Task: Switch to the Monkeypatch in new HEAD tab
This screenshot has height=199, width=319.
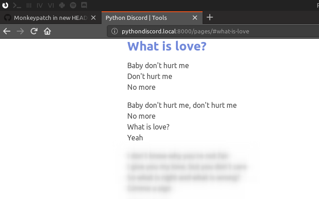Action: [51, 18]
